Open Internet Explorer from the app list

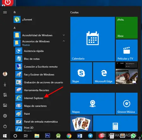coord(40,98)
